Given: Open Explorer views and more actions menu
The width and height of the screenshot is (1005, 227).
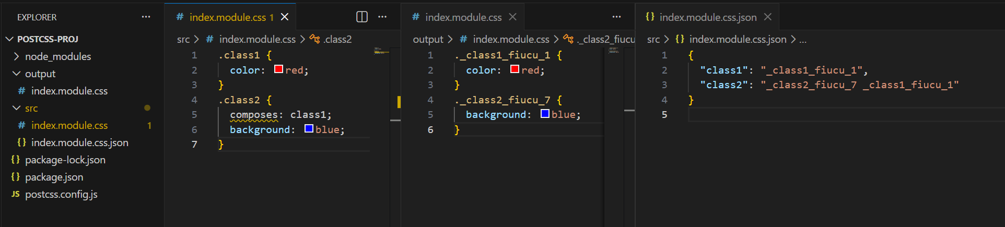Looking at the screenshot, I should (146, 17).
